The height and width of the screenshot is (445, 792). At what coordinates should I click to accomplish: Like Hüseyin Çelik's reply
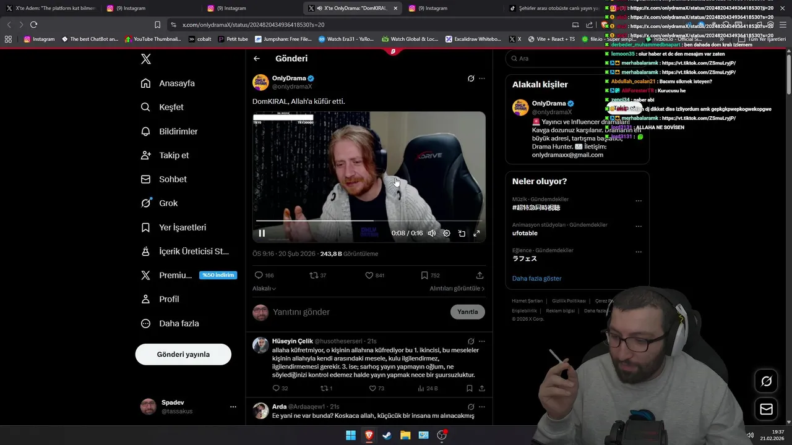tap(376, 388)
